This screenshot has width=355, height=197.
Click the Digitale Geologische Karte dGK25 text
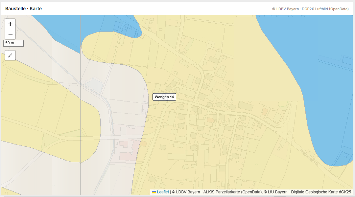pos(321,192)
